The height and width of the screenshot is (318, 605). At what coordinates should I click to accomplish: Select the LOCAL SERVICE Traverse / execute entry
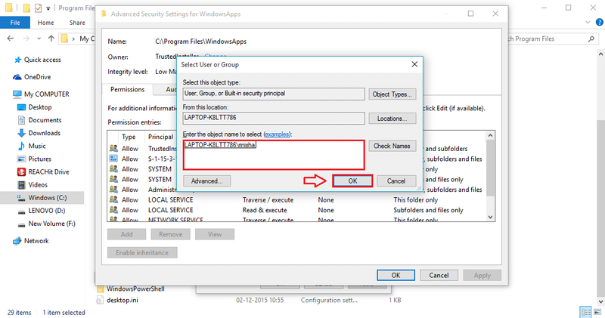click(297, 199)
